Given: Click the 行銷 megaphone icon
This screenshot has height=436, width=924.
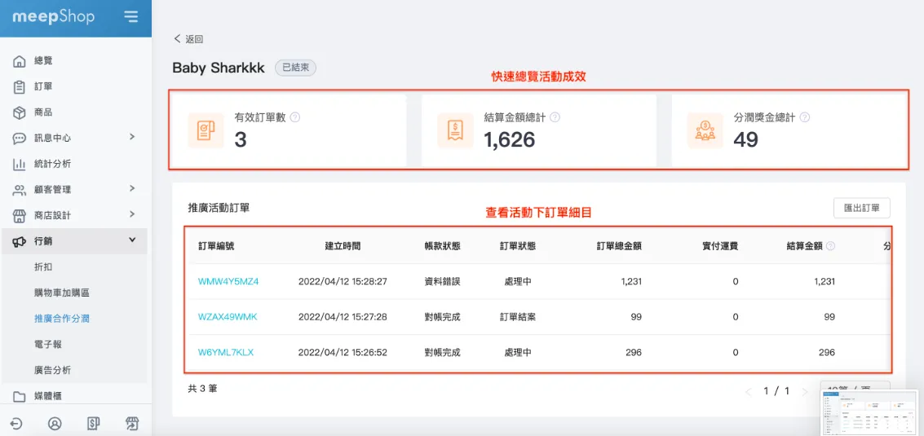Looking at the screenshot, I should (x=20, y=241).
